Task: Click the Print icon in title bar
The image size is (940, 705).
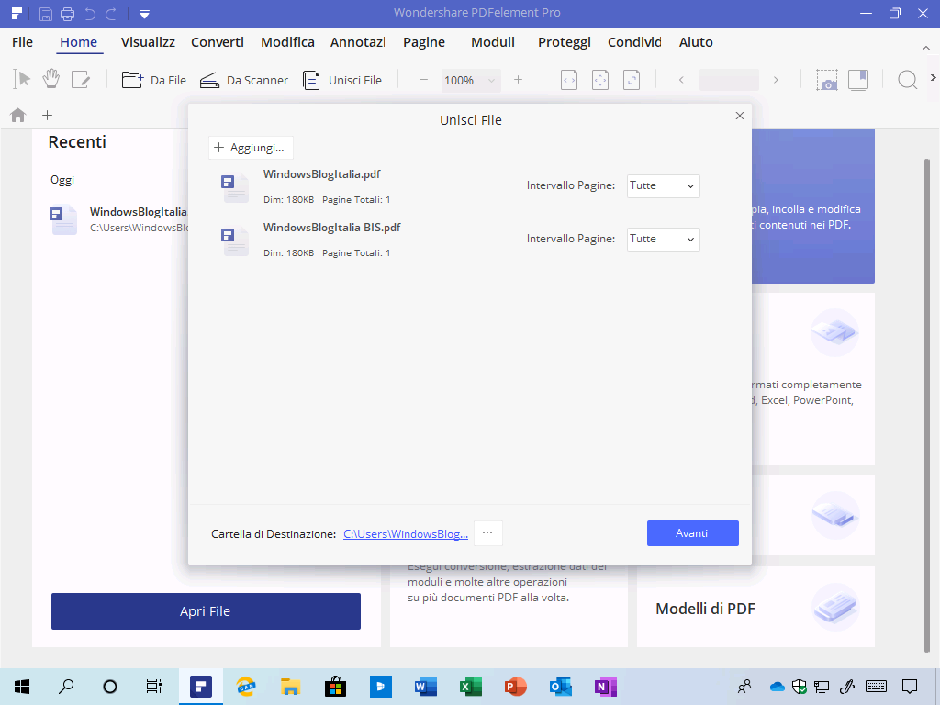Action: (x=68, y=13)
